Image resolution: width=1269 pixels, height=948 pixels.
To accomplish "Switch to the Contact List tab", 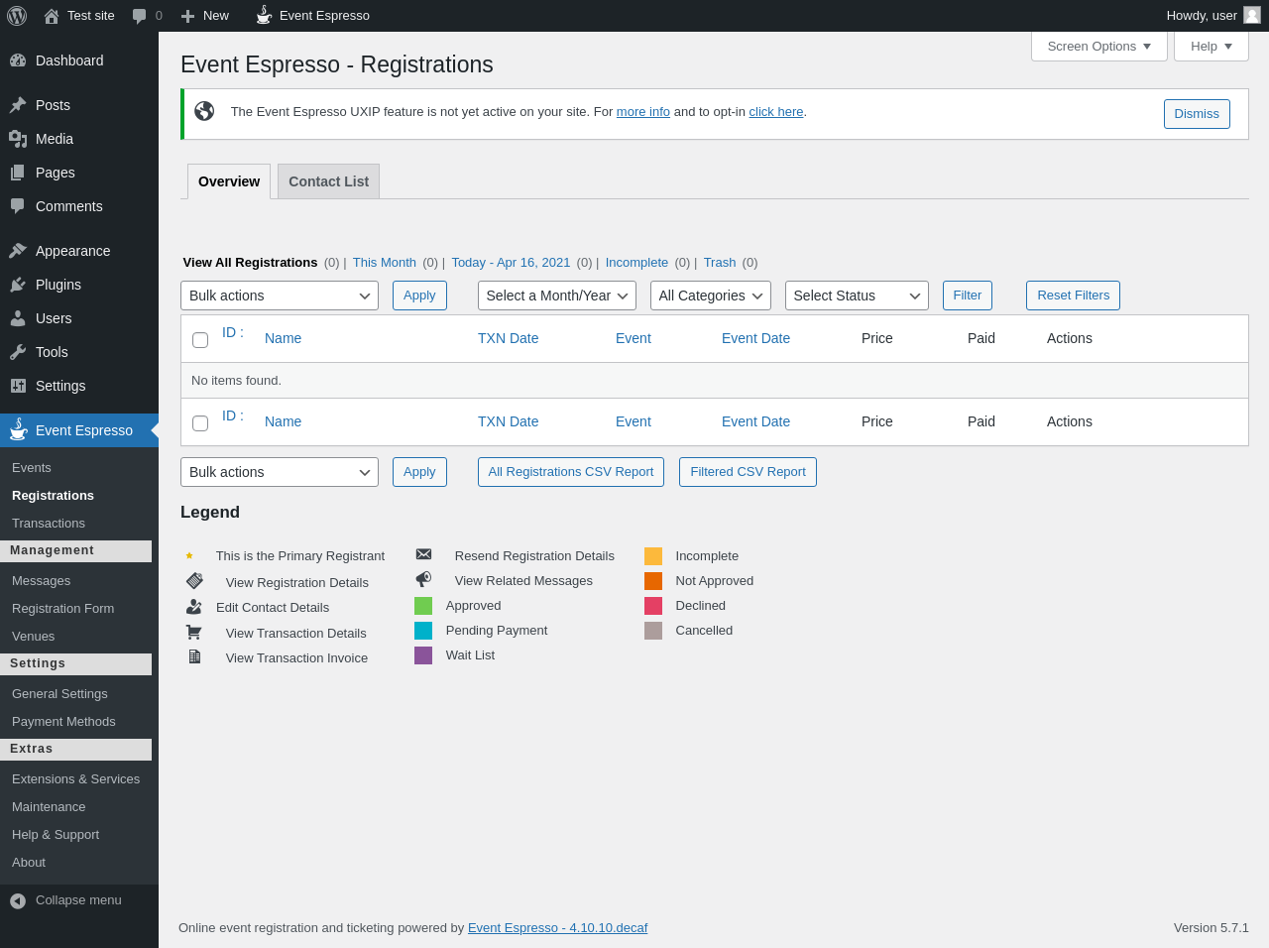I will [x=328, y=181].
